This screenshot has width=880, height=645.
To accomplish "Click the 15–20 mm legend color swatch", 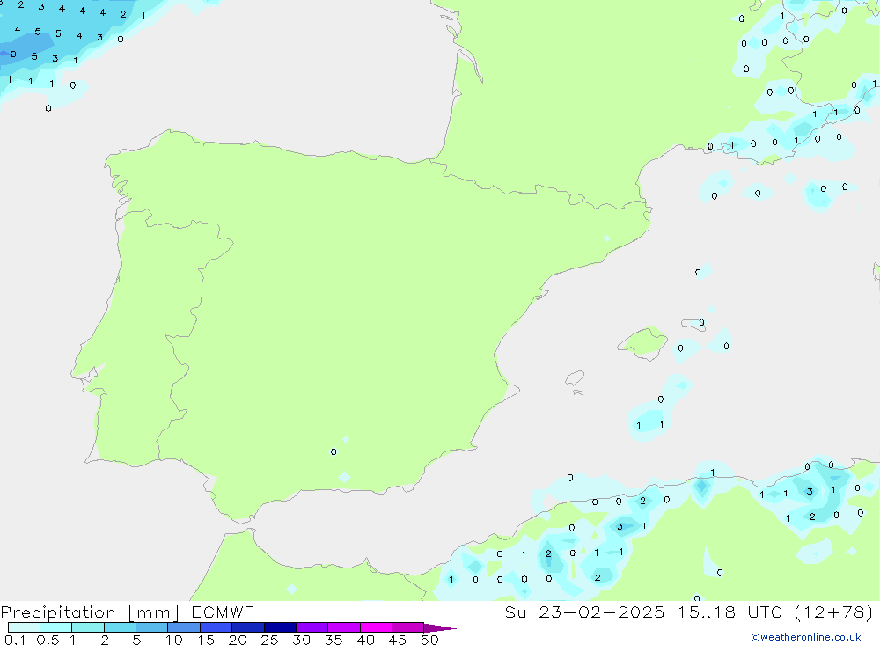I will coord(216,627).
